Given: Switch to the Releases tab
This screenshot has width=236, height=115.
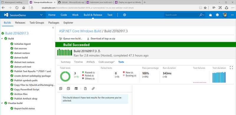Looking at the screenshot, I should tap(20, 23).
